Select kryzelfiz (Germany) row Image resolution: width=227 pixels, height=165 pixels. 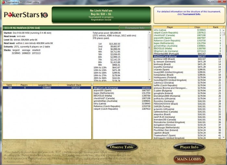(x=187, y=67)
